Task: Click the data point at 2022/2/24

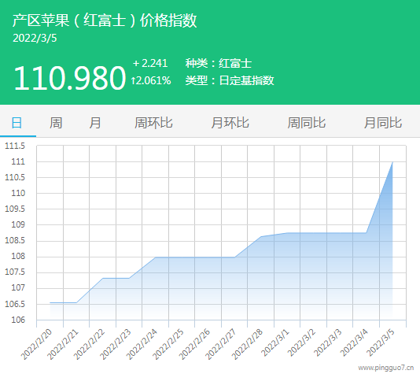Action: (156, 257)
